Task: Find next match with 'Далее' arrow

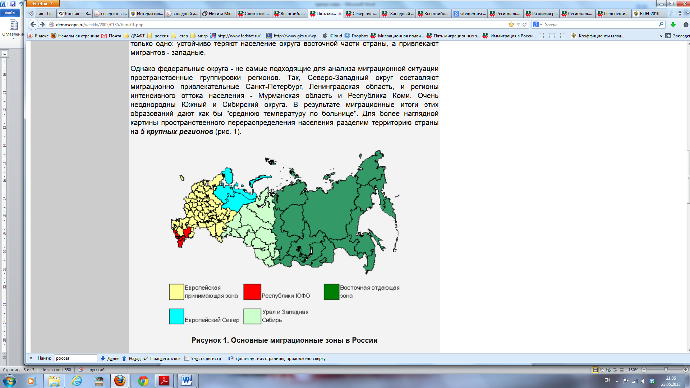Action: pyautogui.click(x=110, y=358)
